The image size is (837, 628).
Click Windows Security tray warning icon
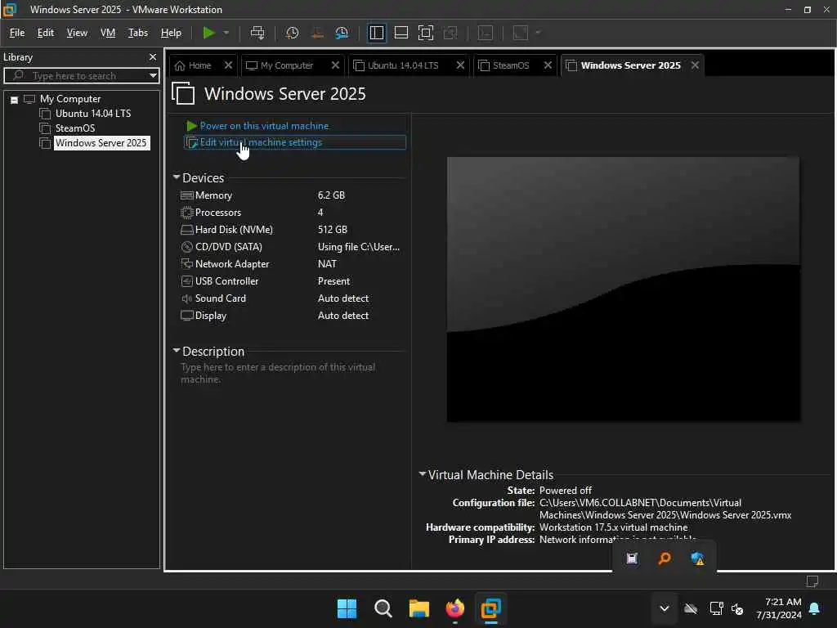[x=697, y=558]
